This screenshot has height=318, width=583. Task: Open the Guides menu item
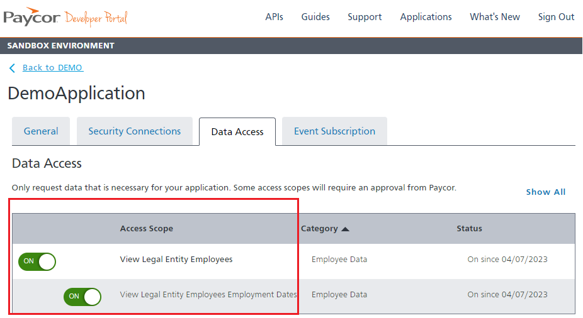click(315, 17)
